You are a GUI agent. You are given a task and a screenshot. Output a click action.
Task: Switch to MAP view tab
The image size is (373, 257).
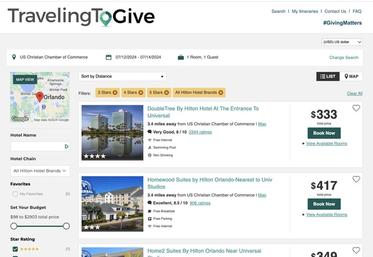pyautogui.click(x=351, y=77)
